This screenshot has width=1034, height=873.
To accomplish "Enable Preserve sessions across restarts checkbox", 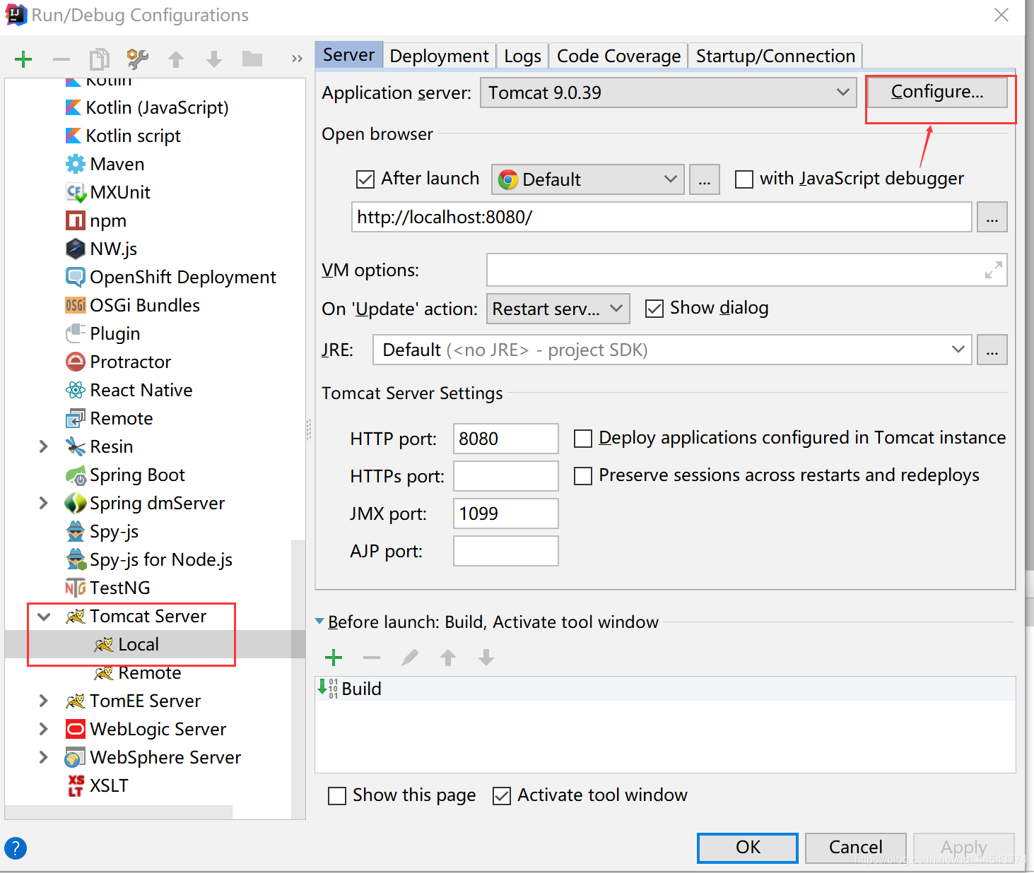I will 583,476.
